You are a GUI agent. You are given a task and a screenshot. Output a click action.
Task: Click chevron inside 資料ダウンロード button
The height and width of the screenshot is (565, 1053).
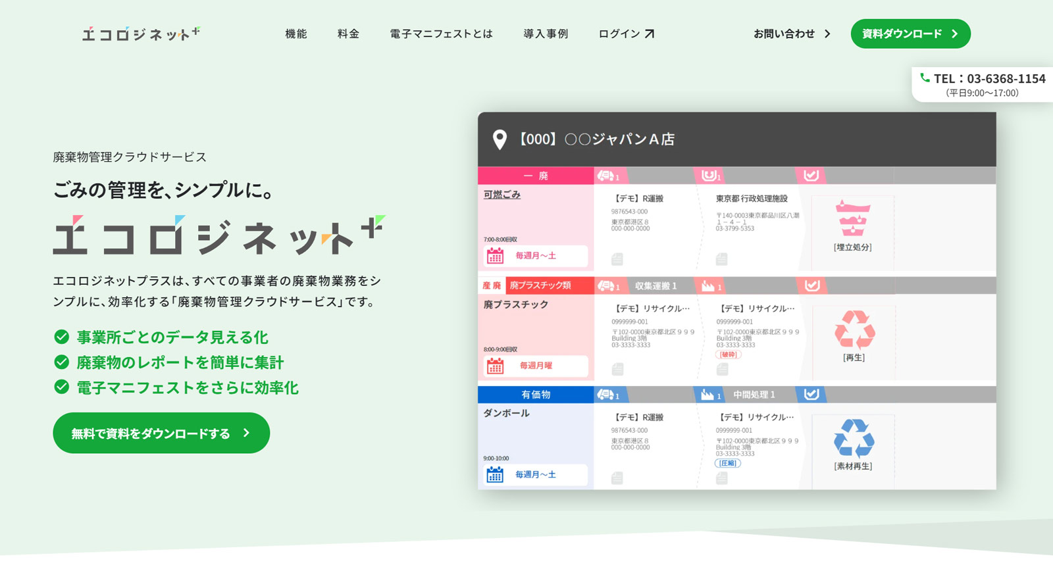pyautogui.click(x=954, y=34)
